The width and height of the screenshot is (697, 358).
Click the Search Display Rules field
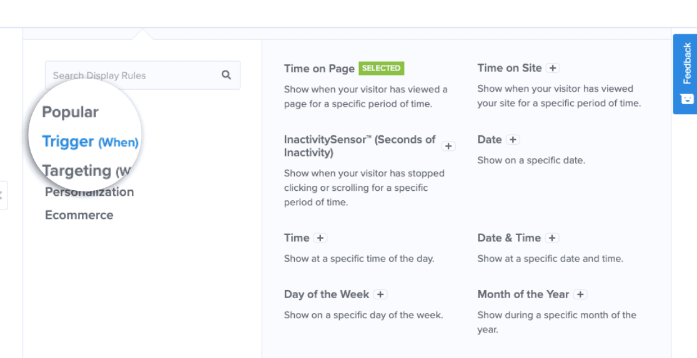pyautogui.click(x=142, y=75)
